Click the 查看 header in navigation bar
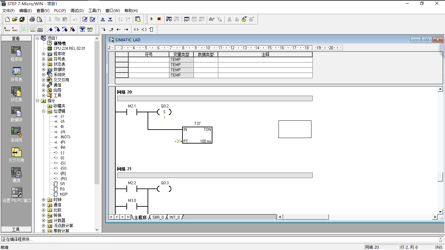Screen dimensions: 445x250 click(16, 38)
